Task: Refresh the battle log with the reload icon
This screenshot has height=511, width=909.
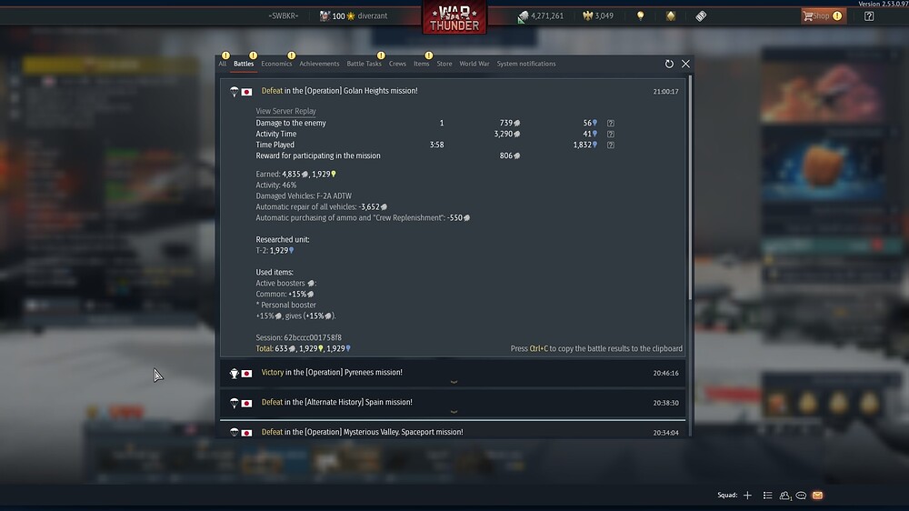Action: (669, 64)
